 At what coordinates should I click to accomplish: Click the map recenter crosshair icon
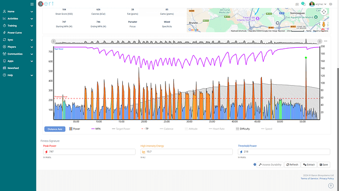324,12
